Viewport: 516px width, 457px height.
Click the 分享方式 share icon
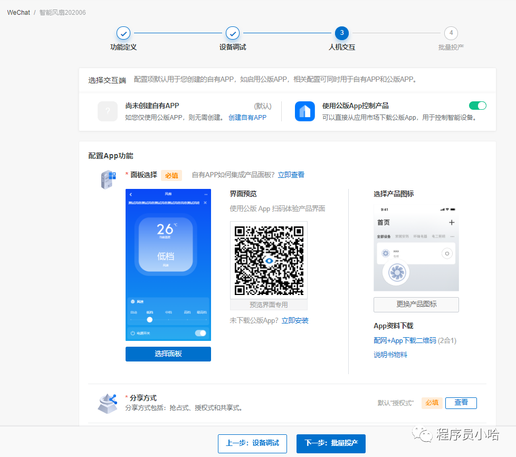(x=107, y=403)
